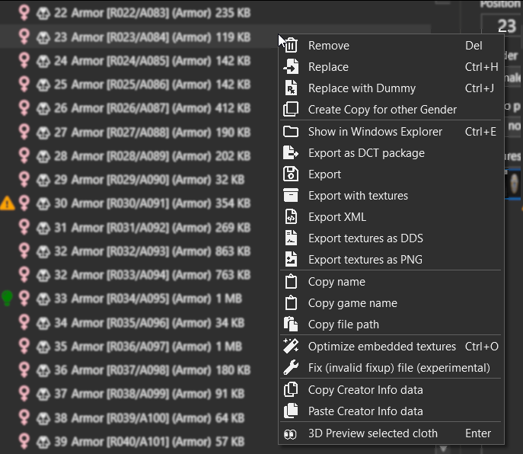Select Paste Creator Info data
The image size is (523, 454).
[x=365, y=411]
